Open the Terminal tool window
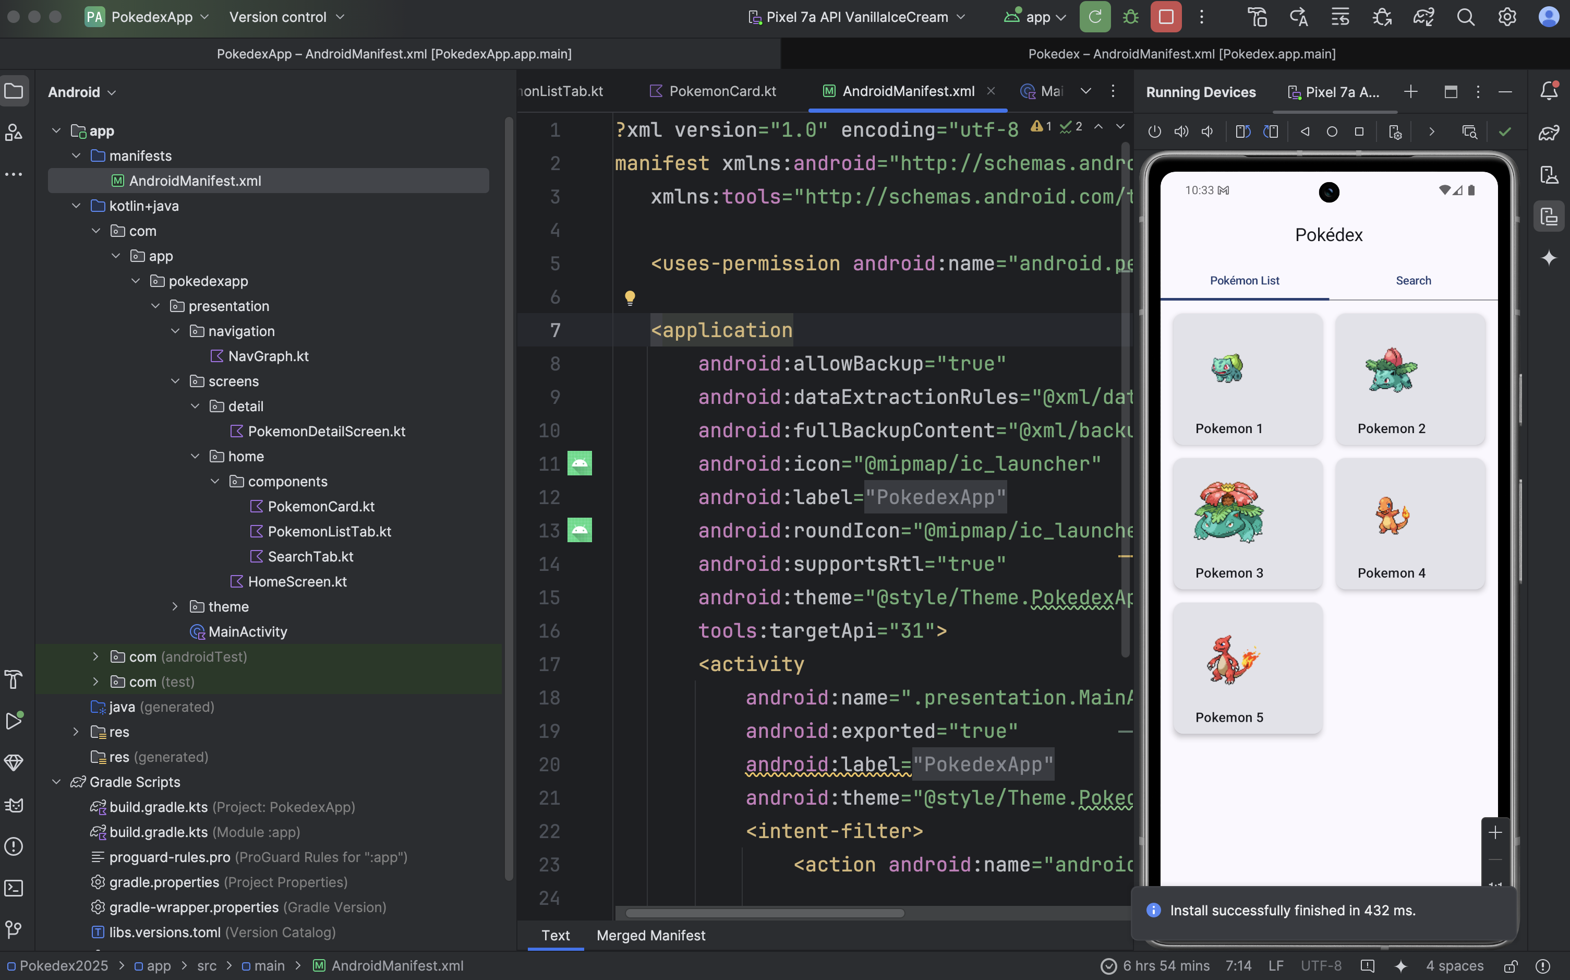 14,888
